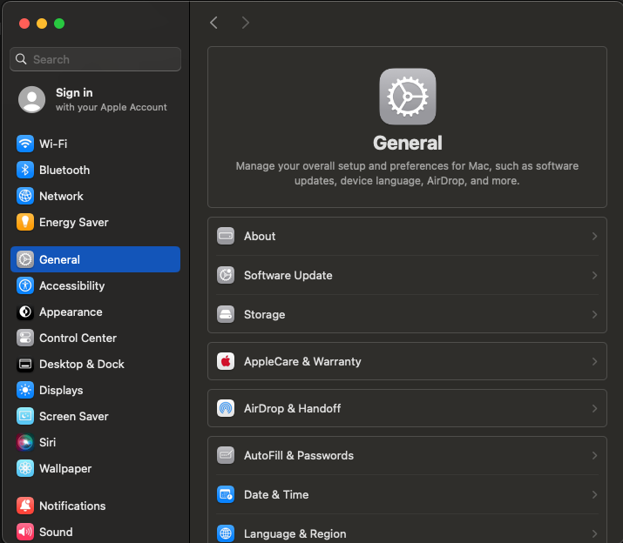Click the Date & Time icon

pyautogui.click(x=226, y=494)
